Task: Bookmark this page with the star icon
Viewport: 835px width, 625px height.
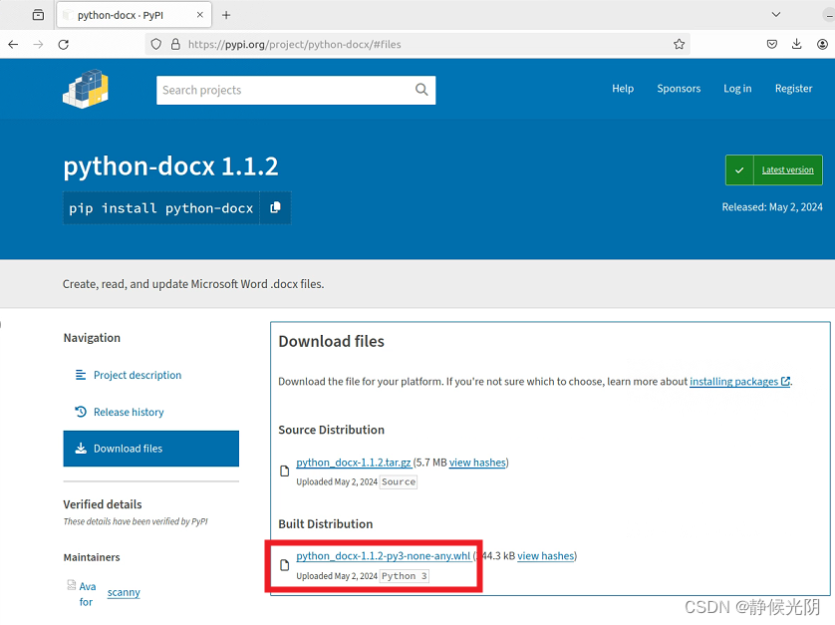Action: 679,44
